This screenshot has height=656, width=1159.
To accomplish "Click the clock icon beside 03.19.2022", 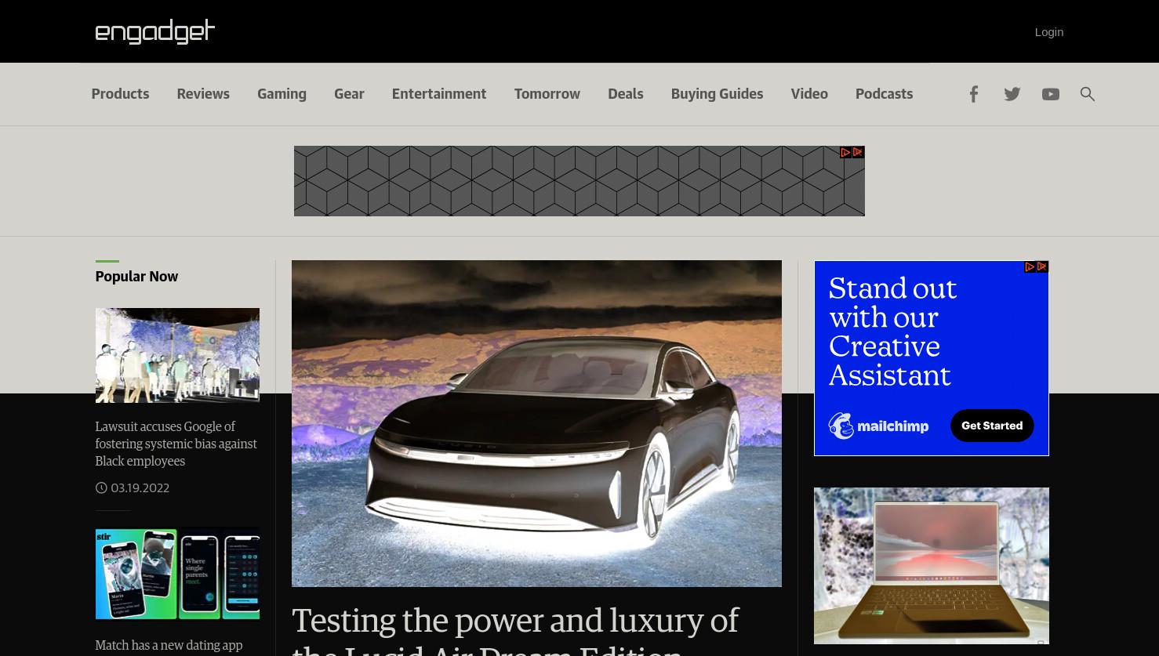I will tap(101, 487).
